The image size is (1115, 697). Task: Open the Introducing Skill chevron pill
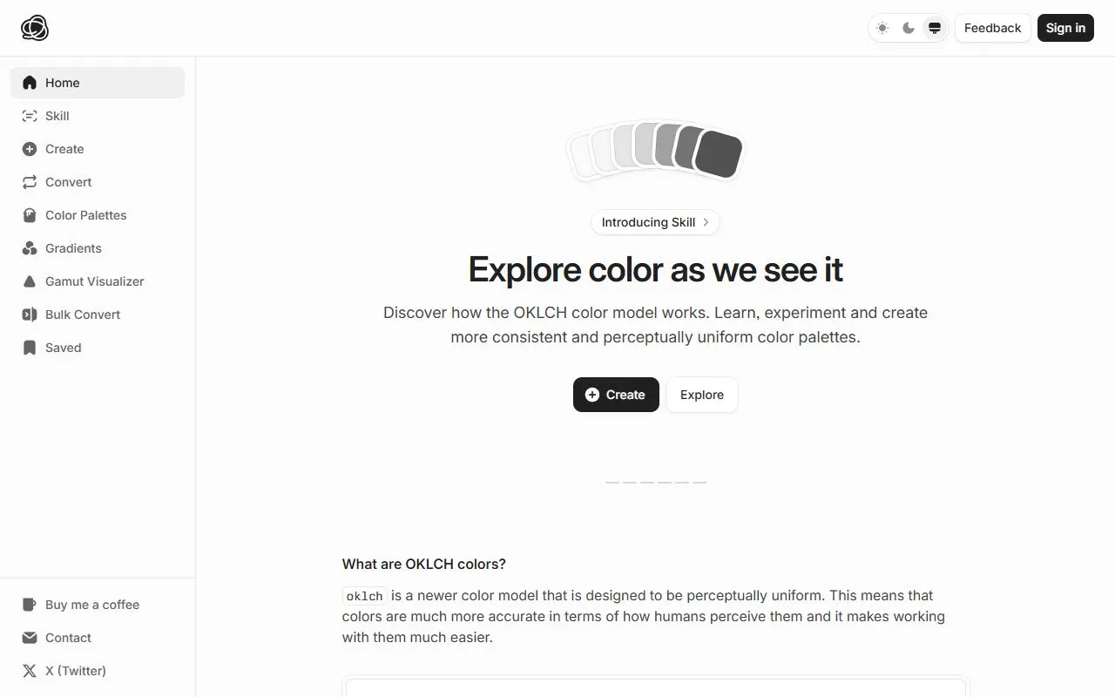655,222
